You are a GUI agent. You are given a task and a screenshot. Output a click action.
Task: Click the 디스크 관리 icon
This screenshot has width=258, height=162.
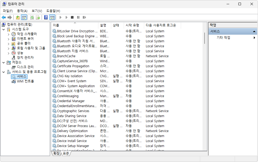14,67
